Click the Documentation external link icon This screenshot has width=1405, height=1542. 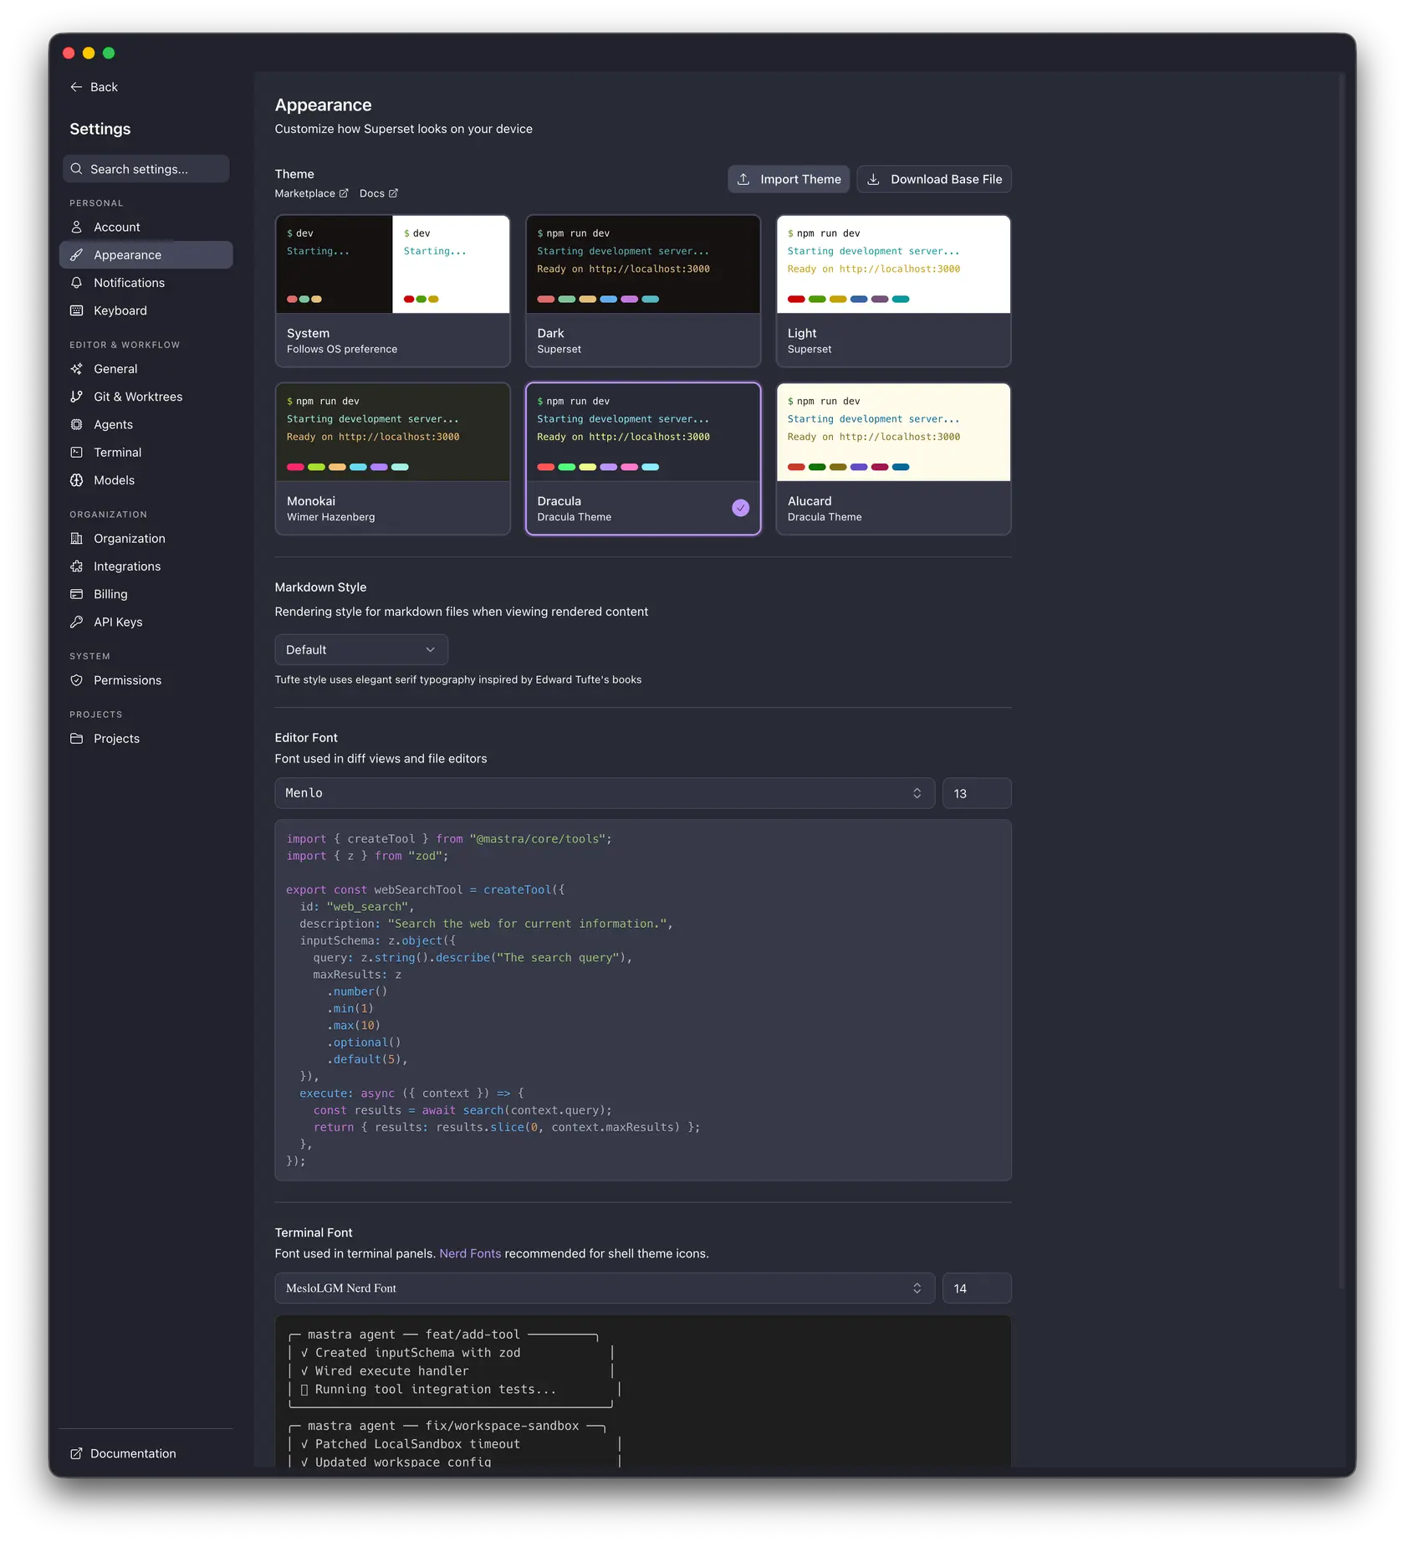76,1453
